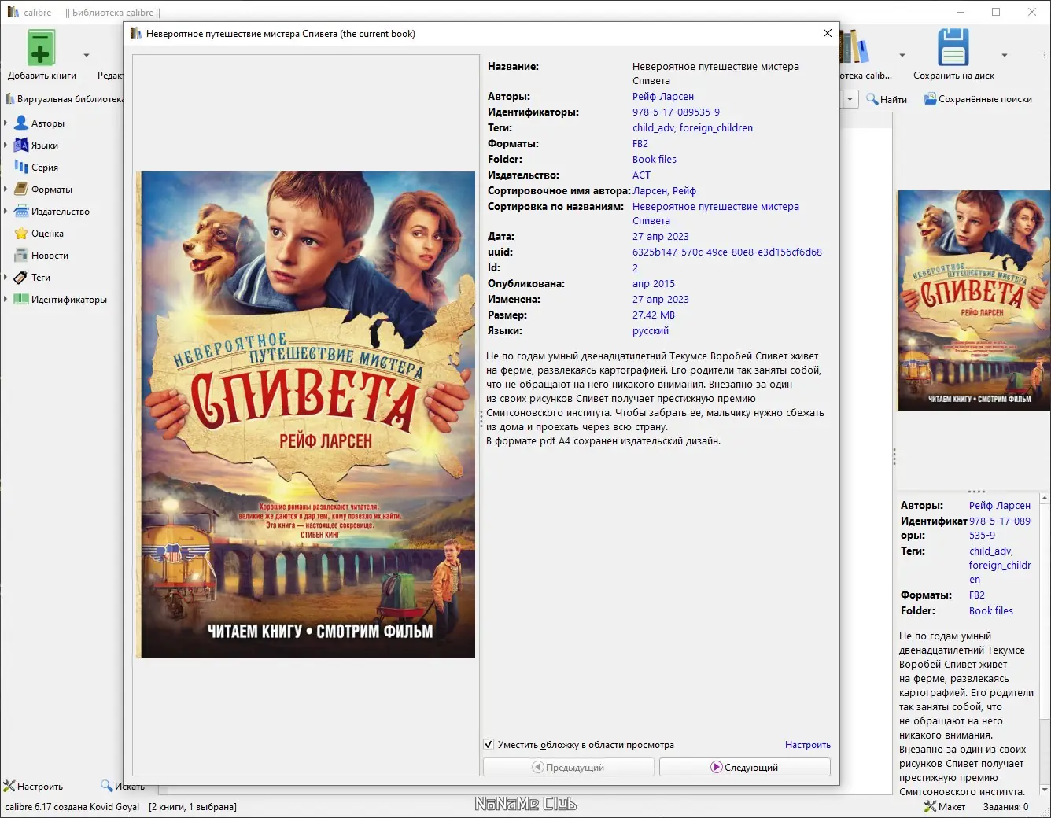Click the title link in the Сортировка по названиям row
This screenshot has height=818, width=1051.
coord(716,213)
